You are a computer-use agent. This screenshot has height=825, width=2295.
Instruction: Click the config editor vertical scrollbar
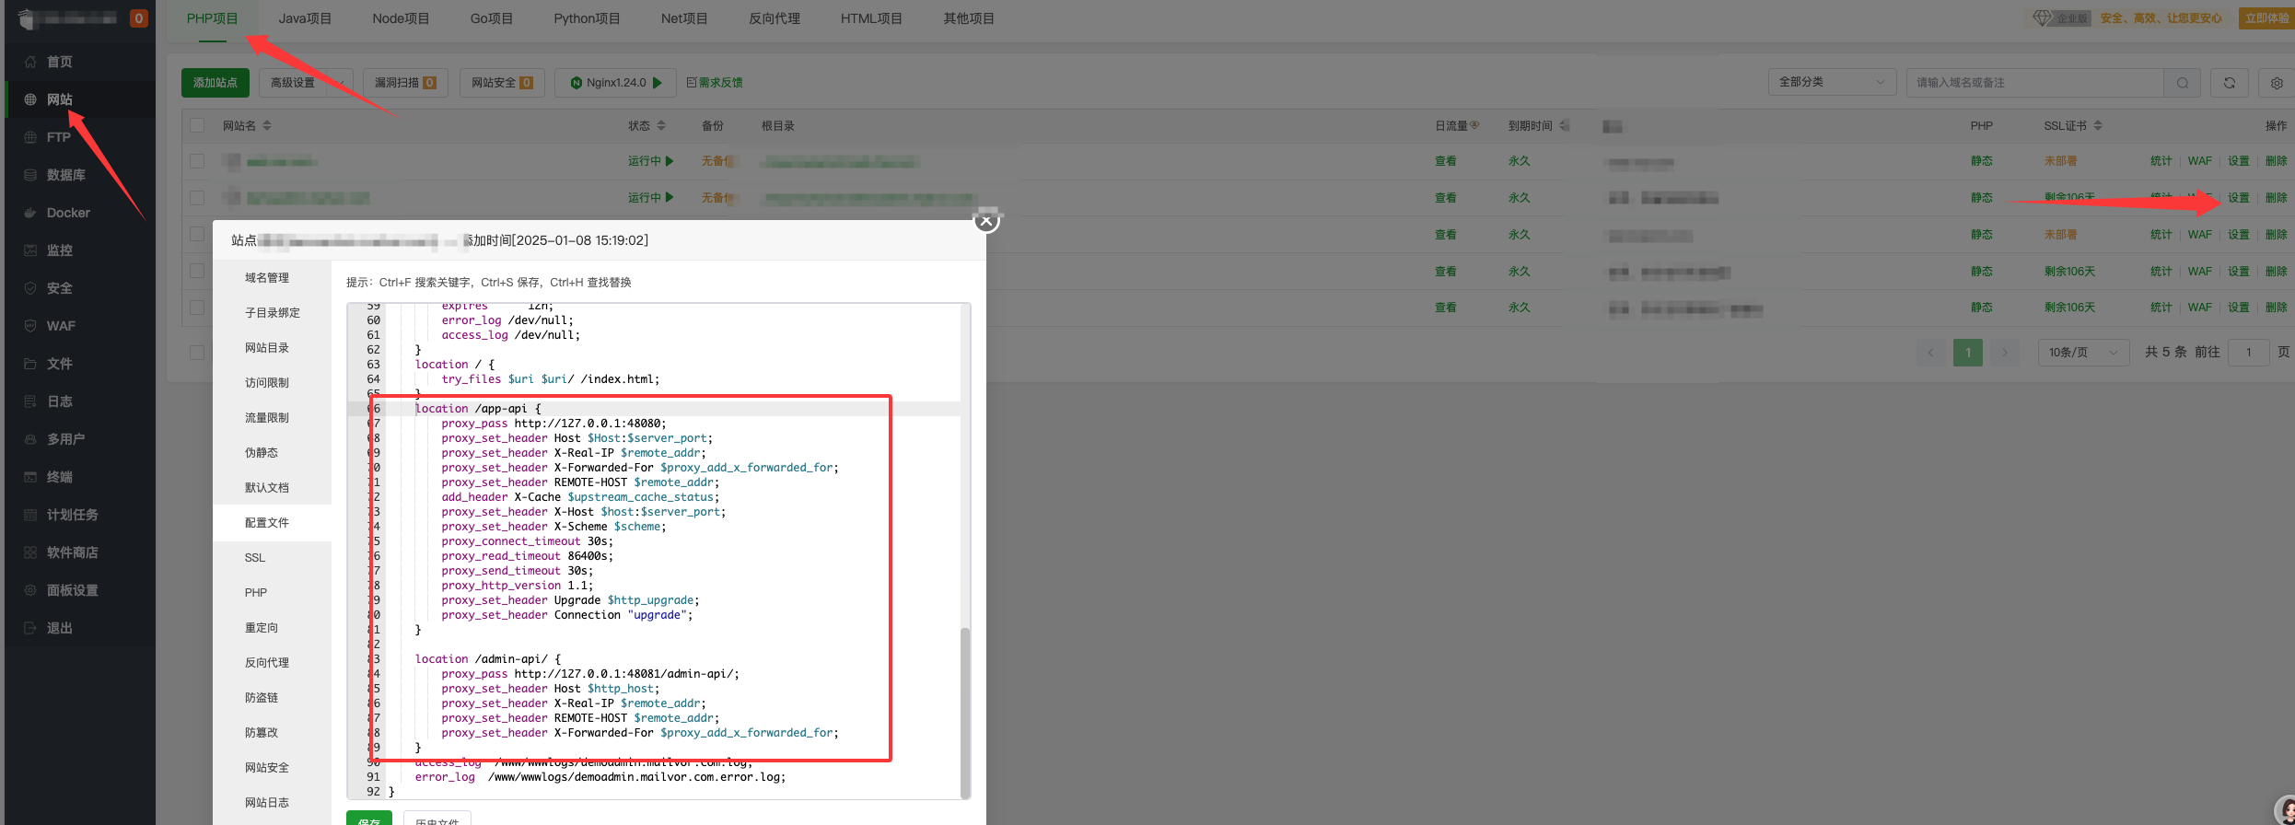pyautogui.click(x=964, y=709)
